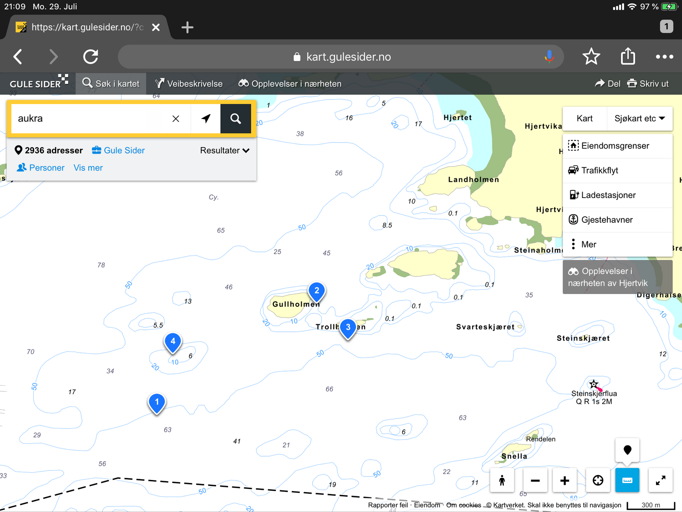Expand the Resultater list
The width and height of the screenshot is (682, 512).
point(225,151)
